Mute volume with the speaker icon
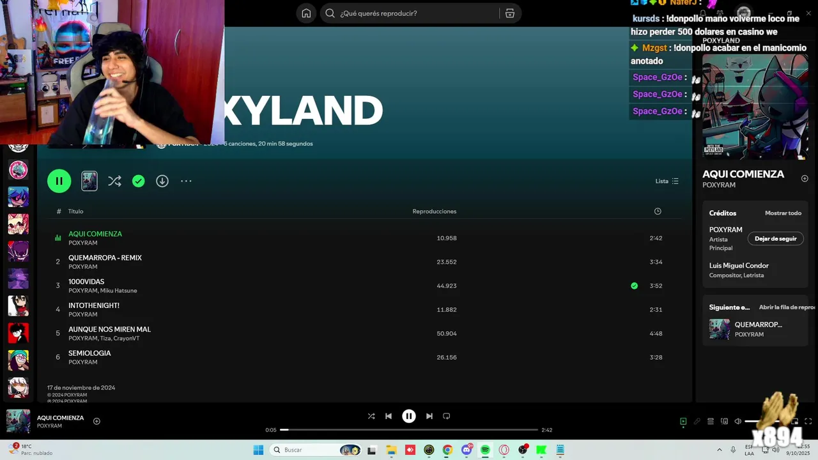Viewport: 818px width, 460px height. [738, 421]
